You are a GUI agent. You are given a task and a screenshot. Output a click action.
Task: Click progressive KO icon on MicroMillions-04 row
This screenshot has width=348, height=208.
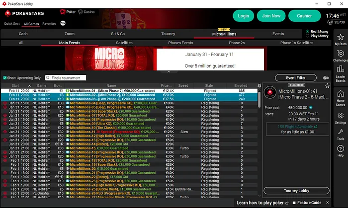pyautogui.click(x=5, y=103)
